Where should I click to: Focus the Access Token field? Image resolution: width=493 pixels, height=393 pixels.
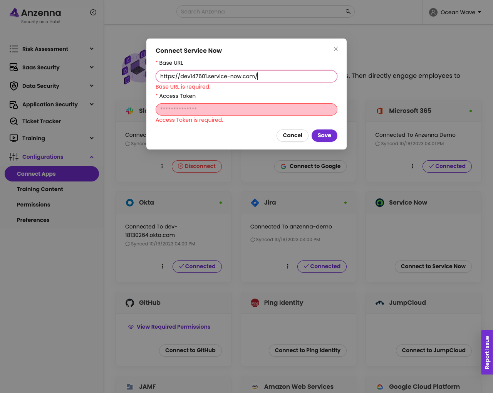246,109
